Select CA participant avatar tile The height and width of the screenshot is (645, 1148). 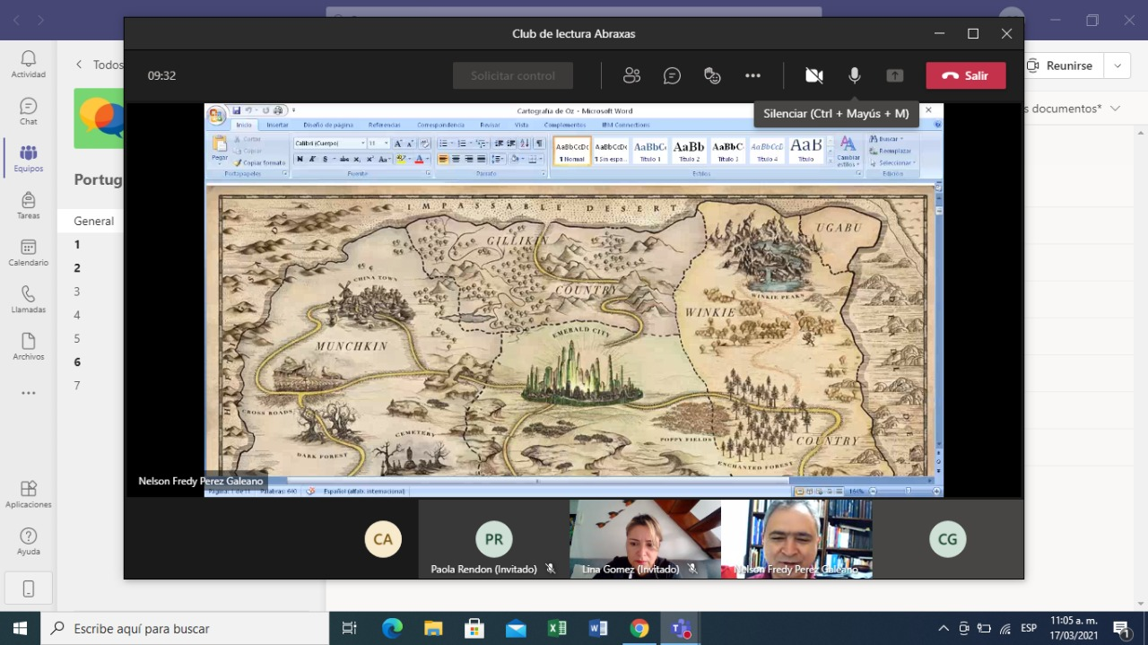pos(383,539)
